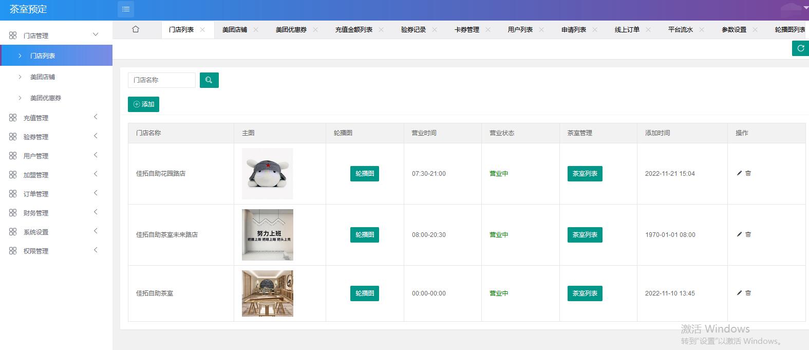809x350 pixels.
Task: Expand the 验券管理 menu
Action: point(96,136)
